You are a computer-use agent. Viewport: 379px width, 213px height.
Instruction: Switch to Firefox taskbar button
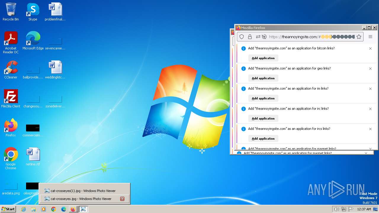[73, 209]
